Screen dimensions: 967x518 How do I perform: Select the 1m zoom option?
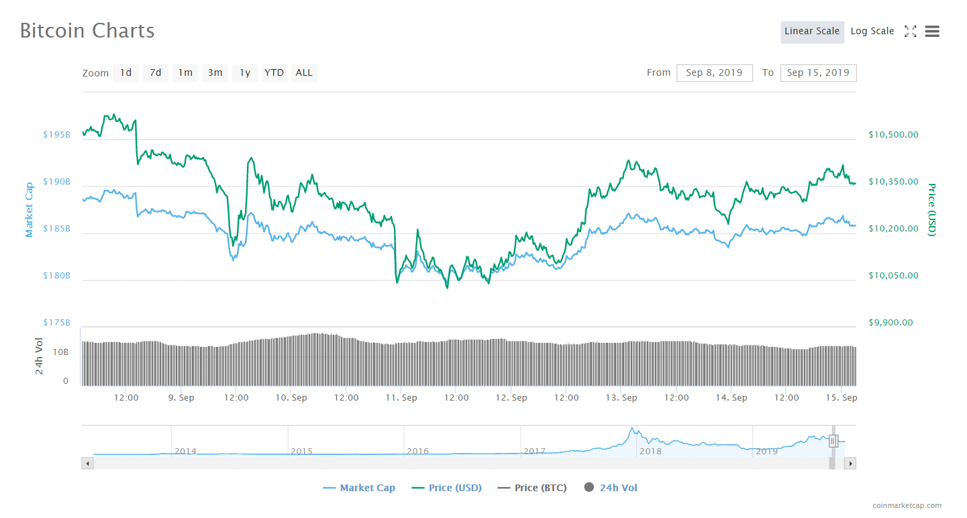click(x=185, y=72)
